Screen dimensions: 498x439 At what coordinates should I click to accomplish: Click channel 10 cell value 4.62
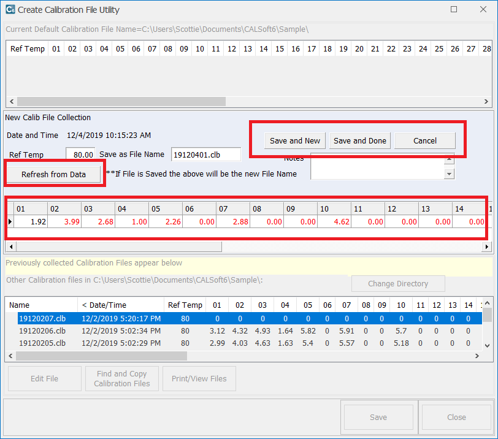click(334, 221)
